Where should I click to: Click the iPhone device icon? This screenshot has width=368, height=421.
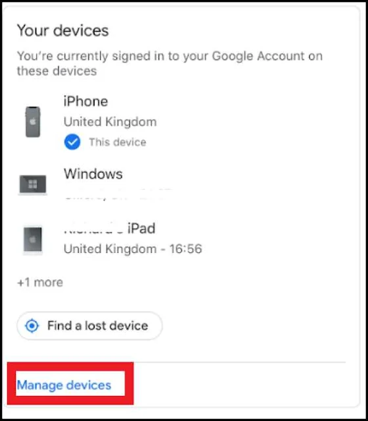(33, 122)
